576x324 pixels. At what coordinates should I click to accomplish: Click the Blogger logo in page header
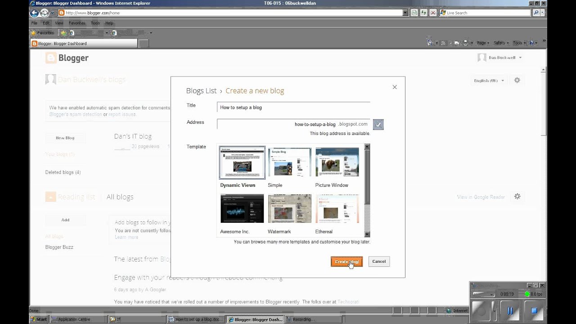[67, 58]
